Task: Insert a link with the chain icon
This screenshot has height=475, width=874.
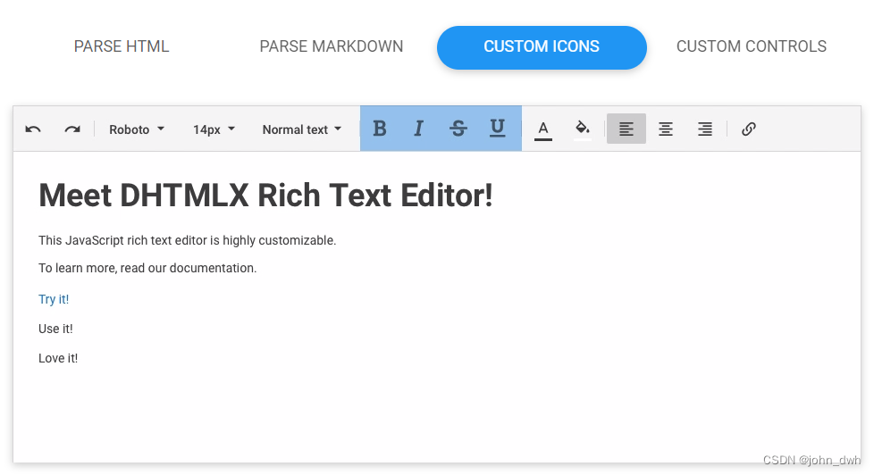Action: (x=749, y=129)
